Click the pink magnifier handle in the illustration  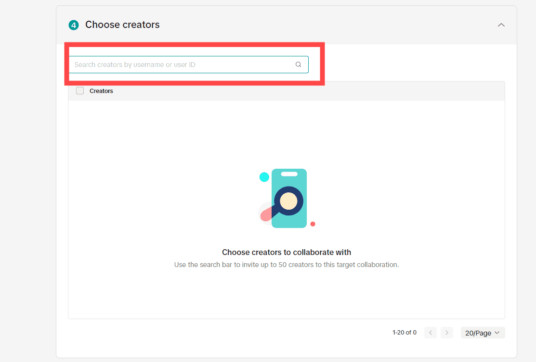(266, 216)
